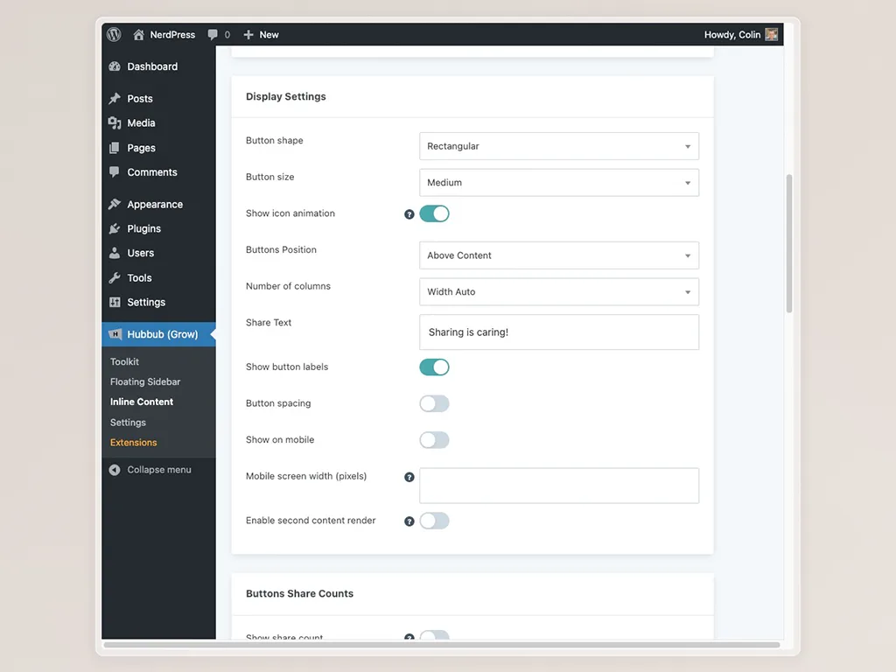Click the Share Text input field
Image resolution: width=896 pixels, height=672 pixels.
pyautogui.click(x=559, y=332)
